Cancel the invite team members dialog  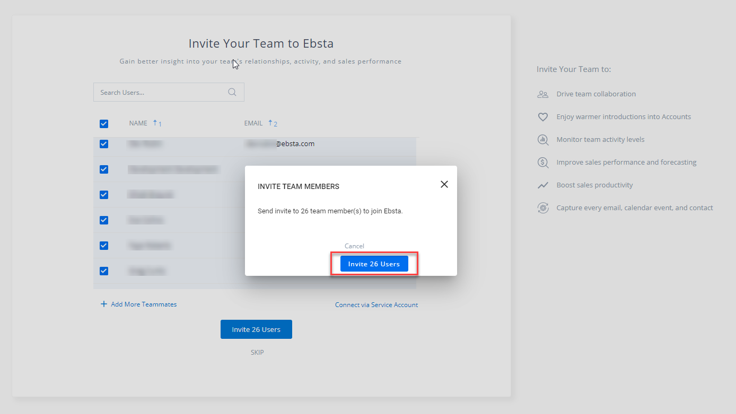[x=354, y=246]
